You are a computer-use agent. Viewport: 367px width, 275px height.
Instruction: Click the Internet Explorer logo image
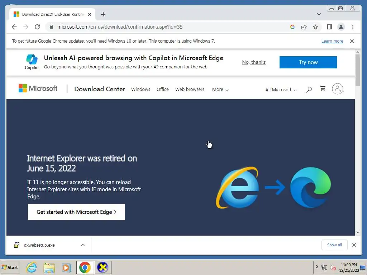tap(238, 187)
